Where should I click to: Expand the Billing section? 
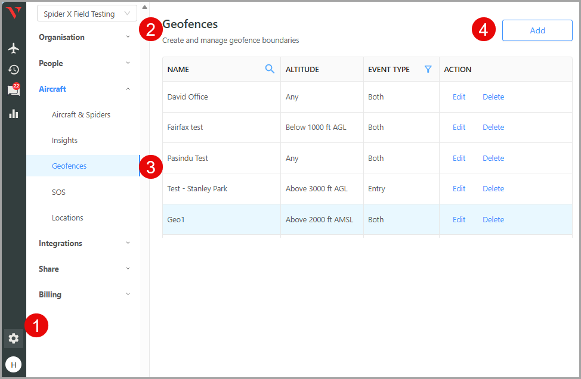[85, 294]
